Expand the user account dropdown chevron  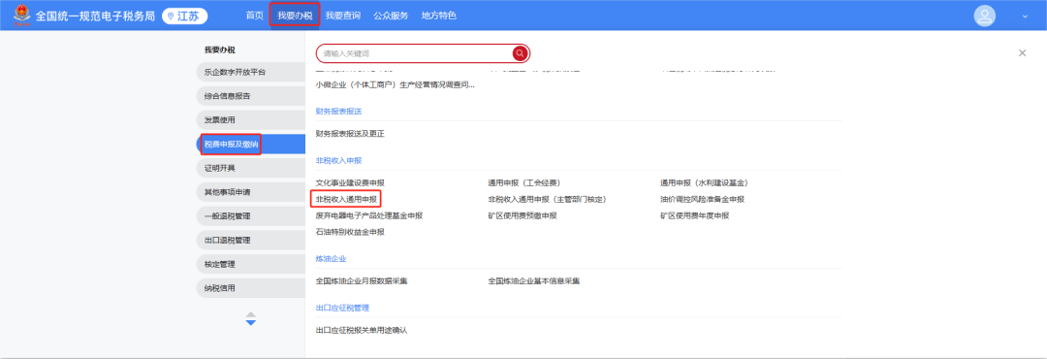click(1025, 16)
